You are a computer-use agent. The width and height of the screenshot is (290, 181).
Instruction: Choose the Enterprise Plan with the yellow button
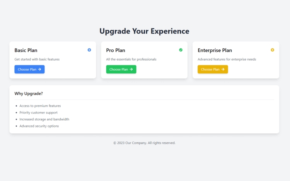(213, 69)
